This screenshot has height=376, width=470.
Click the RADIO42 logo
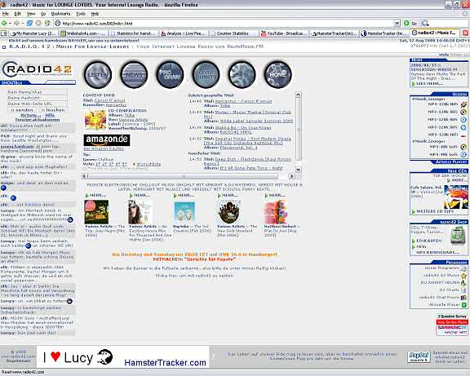pyautogui.click(x=37, y=70)
